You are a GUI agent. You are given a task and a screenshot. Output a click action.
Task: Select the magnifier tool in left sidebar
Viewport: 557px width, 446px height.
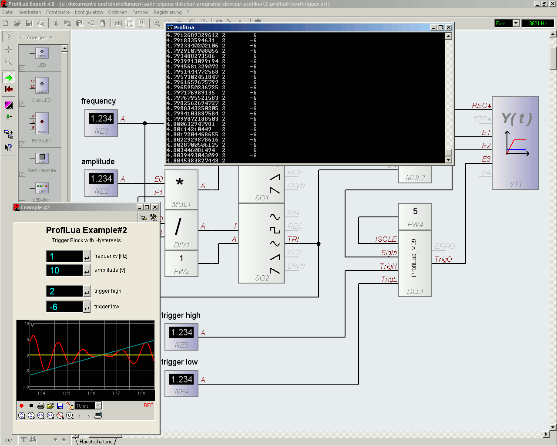click(x=8, y=61)
